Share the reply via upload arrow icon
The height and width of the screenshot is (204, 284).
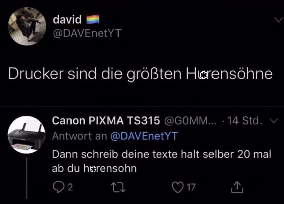[x=237, y=187]
